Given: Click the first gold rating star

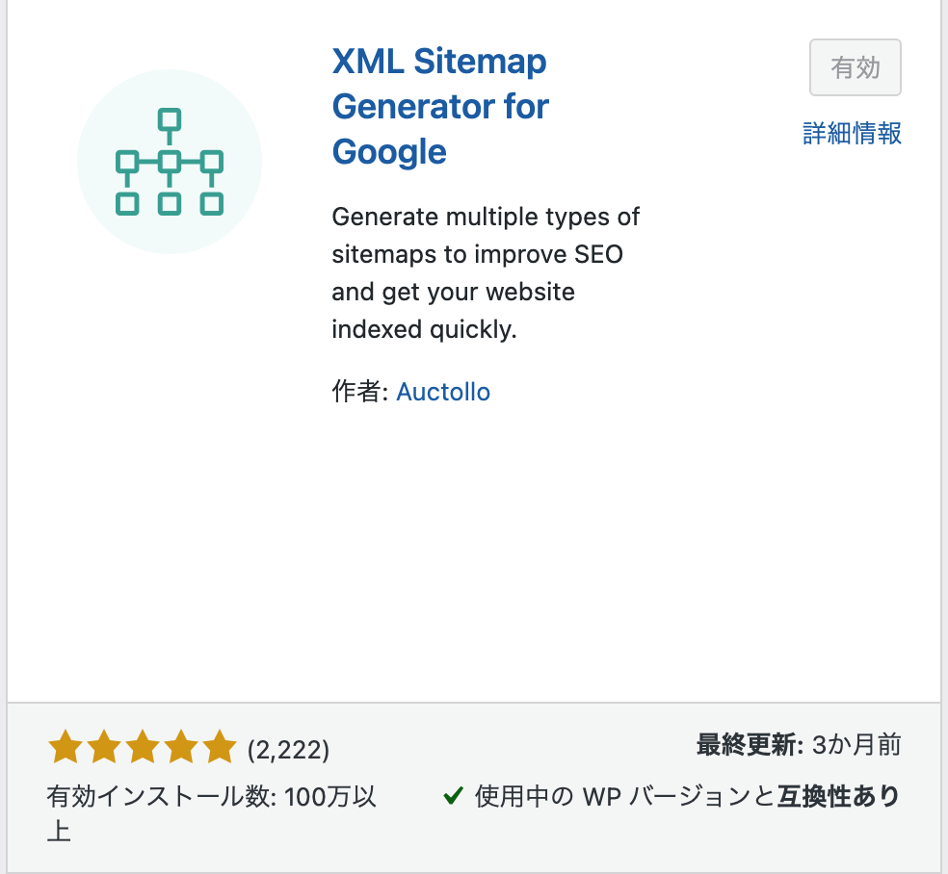Looking at the screenshot, I should tap(66, 747).
